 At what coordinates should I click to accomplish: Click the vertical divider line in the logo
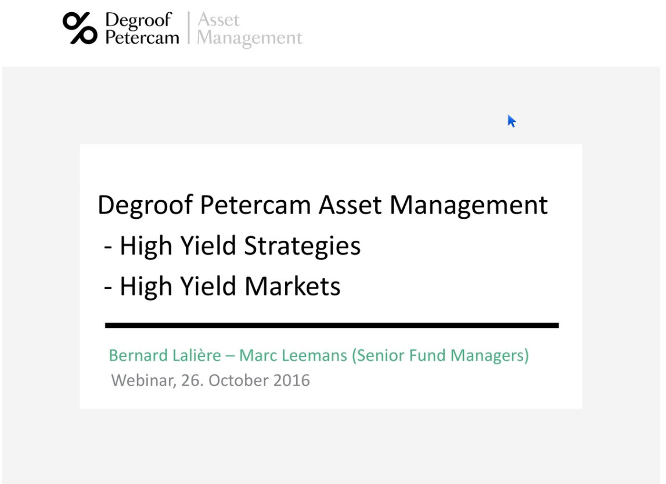(189, 28)
